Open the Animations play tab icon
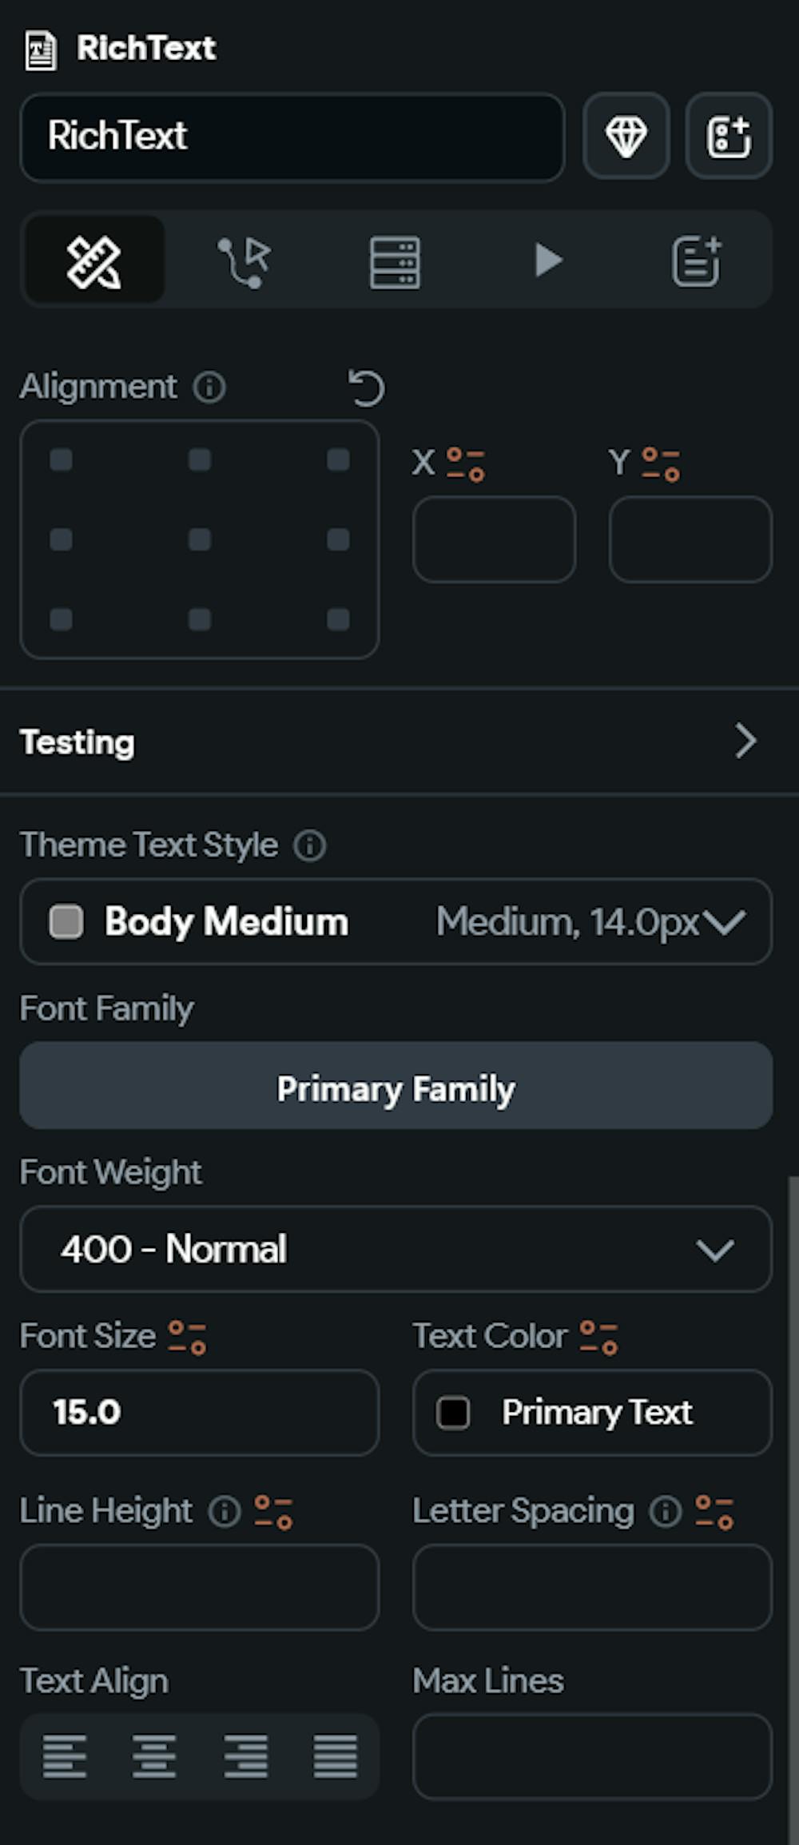The image size is (799, 1845). (x=548, y=260)
